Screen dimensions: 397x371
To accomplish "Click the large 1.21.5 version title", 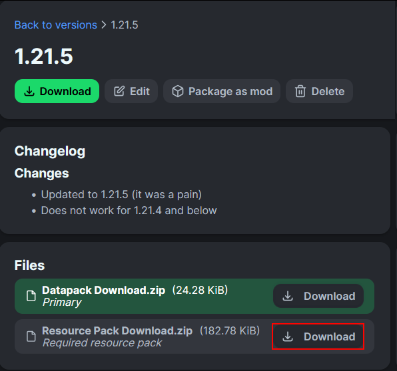I will tap(44, 57).
